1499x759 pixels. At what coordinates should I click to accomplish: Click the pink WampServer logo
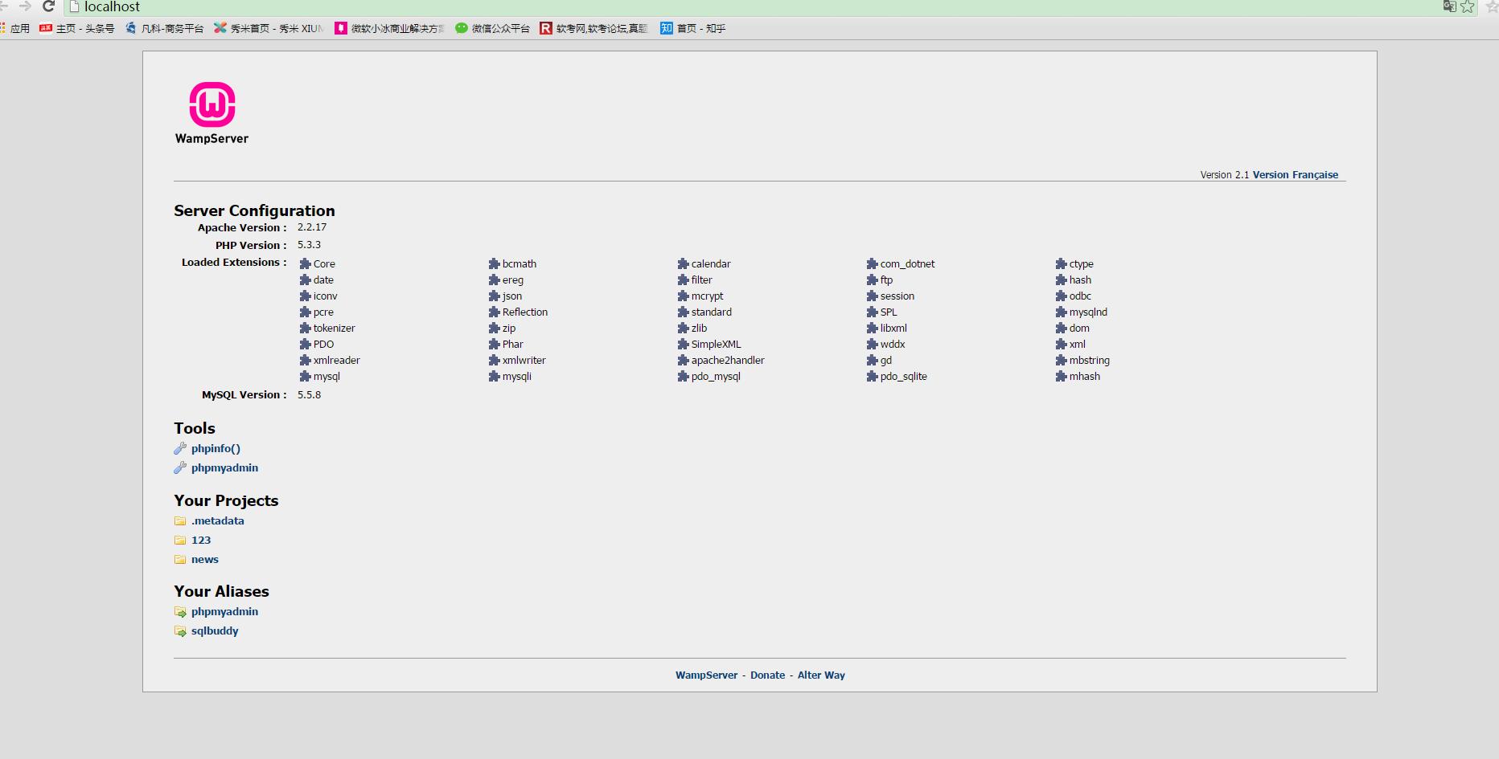click(x=212, y=104)
